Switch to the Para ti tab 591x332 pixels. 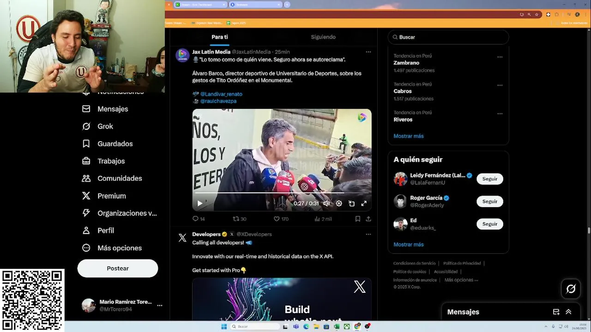pos(219,37)
